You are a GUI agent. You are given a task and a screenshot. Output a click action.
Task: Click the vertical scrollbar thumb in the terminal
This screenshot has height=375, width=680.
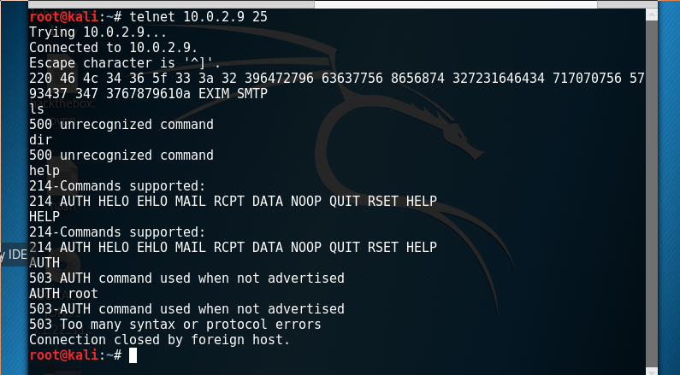tap(652, 193)
